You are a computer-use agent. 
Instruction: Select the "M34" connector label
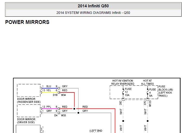tap(63, 95)
